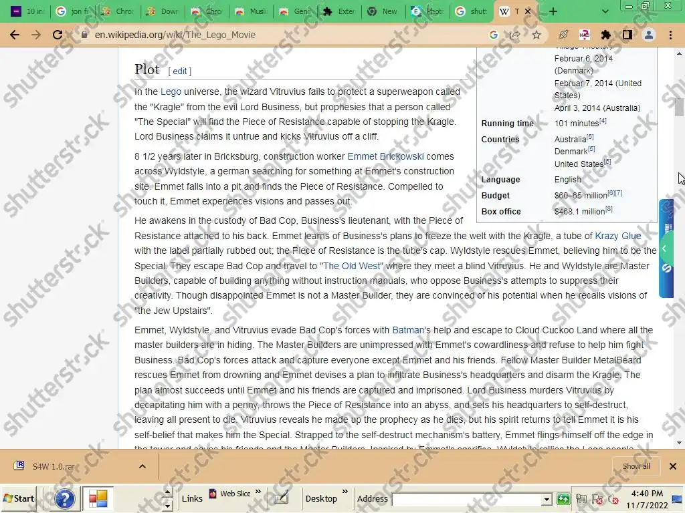Screen dimensions: 685x513
Task: Go back to the previous page
Action: click(x=15, y=35)
